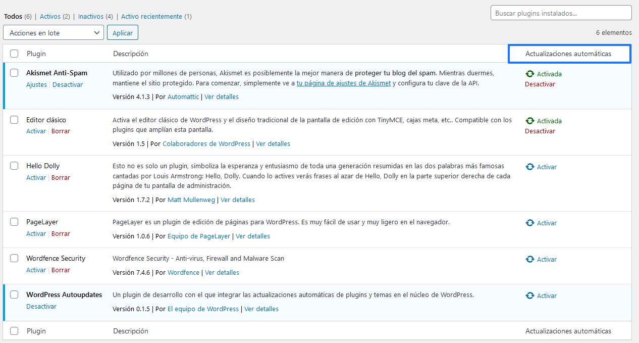Open the Acciones en lote dropdown
This screenshot has height=343, width=639.
point(54,33)
